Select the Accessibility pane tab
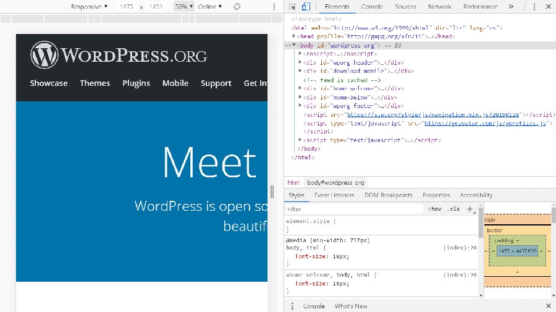The image size is (556, 312). (476, 195)
